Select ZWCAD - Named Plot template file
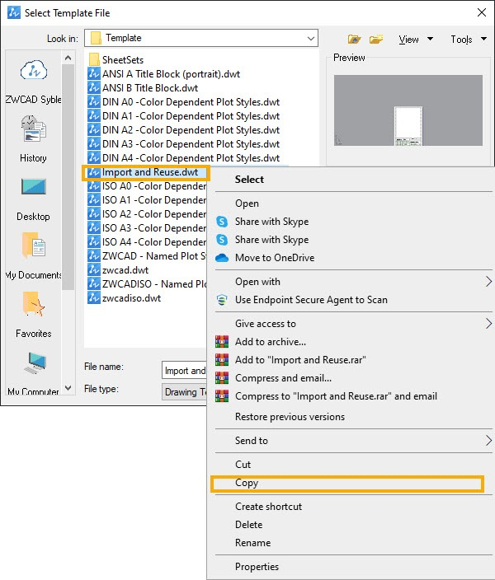The image size is (495, 580). (x=147, y=256)
